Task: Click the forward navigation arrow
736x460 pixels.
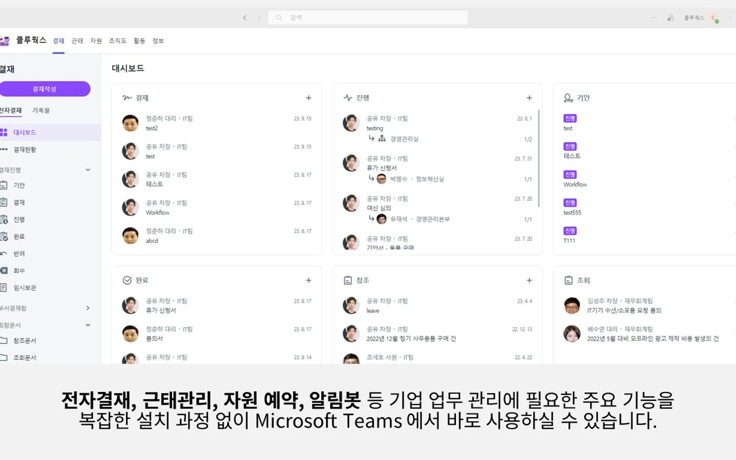Action: [259, 18]
